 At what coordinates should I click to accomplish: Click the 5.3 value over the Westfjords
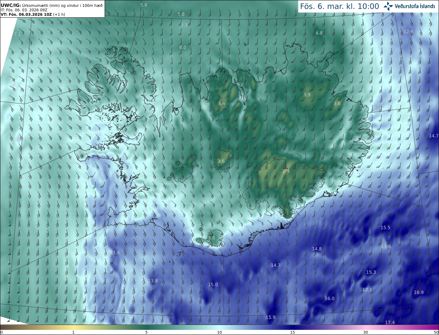116,50
